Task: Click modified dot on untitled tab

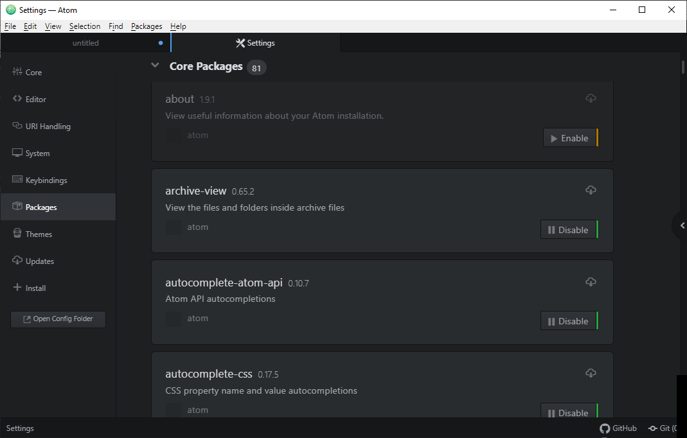Action: coord(161,43)
